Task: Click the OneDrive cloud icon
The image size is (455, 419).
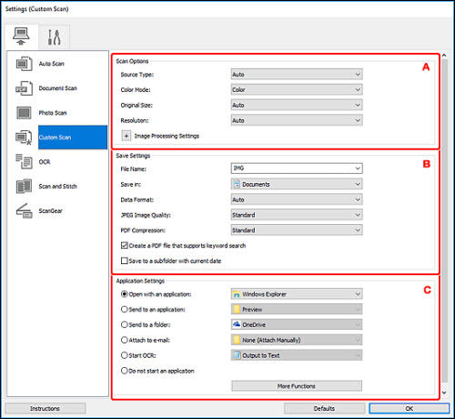Action: pyautogui.click(x=237, y=324)
